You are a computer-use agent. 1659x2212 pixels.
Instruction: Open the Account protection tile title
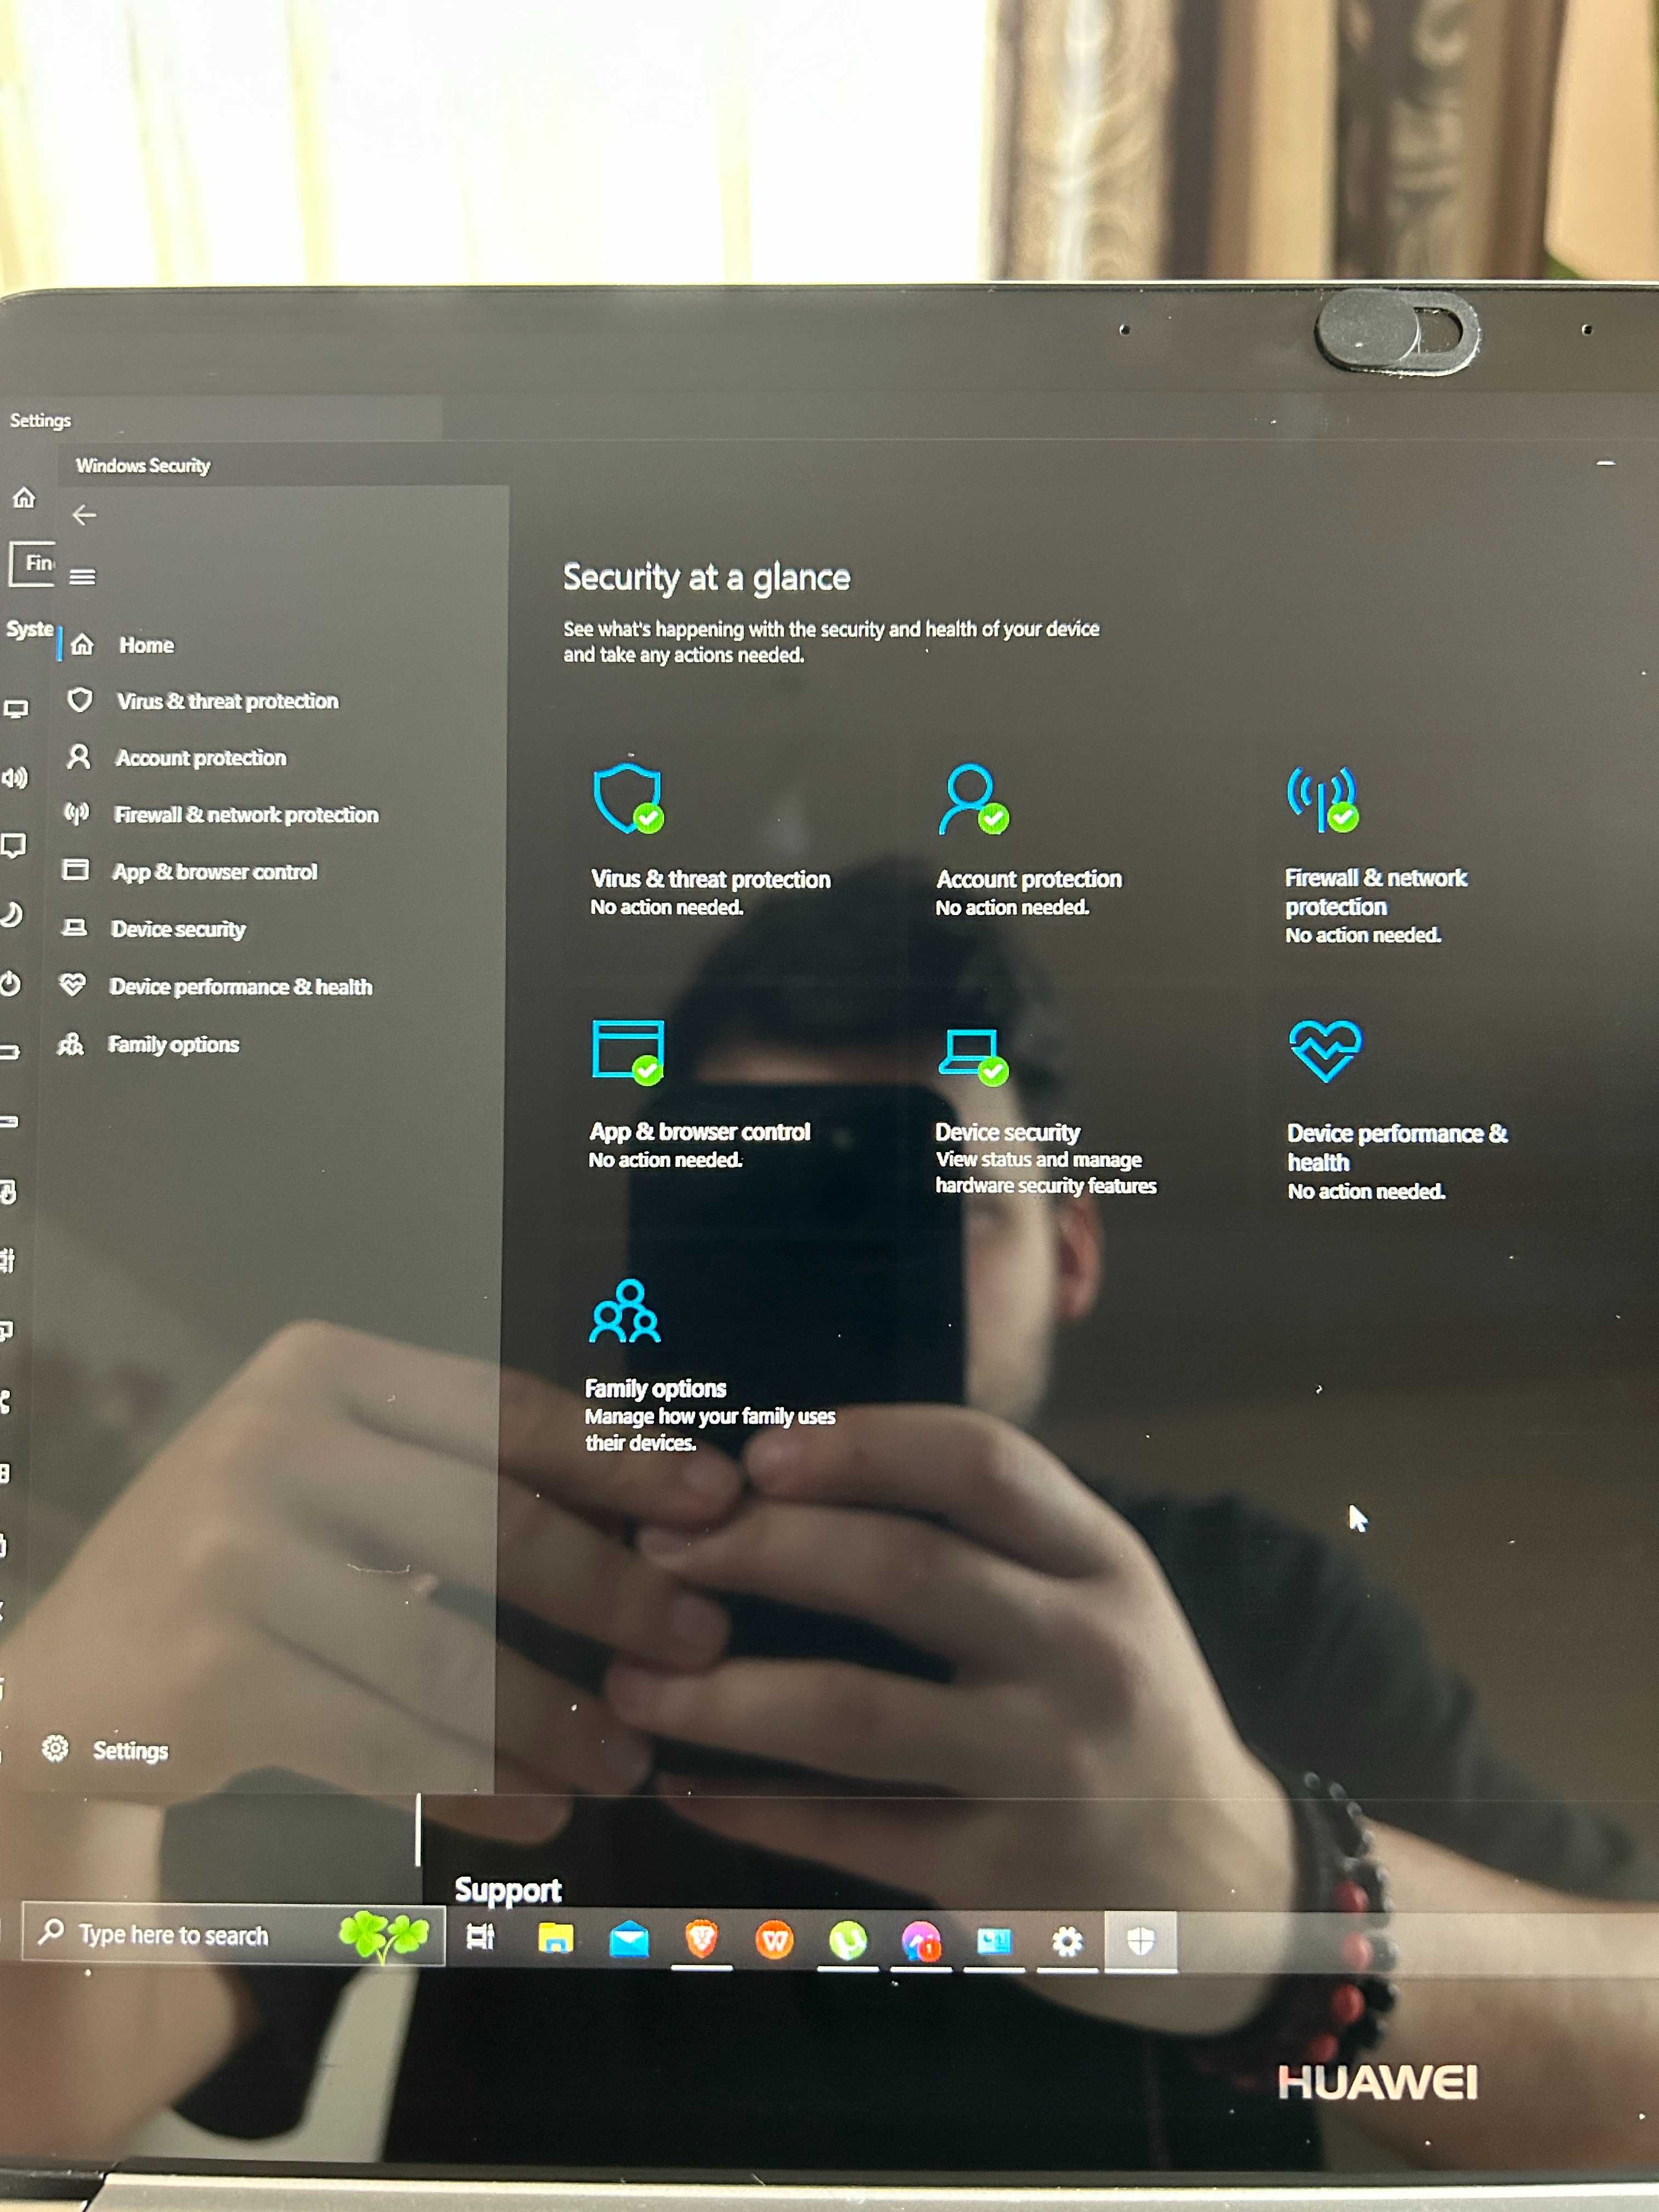click(x=1029, y=879)
